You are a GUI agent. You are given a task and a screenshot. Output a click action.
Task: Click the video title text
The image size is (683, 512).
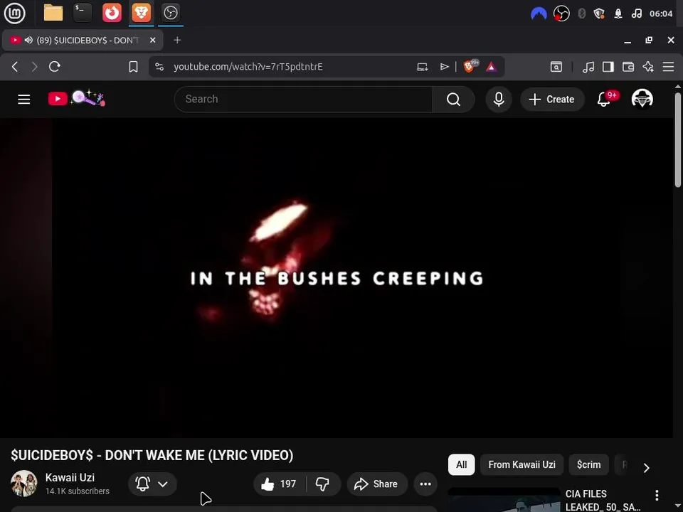[152, 455]
